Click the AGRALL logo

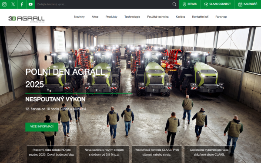coord(27,19)
